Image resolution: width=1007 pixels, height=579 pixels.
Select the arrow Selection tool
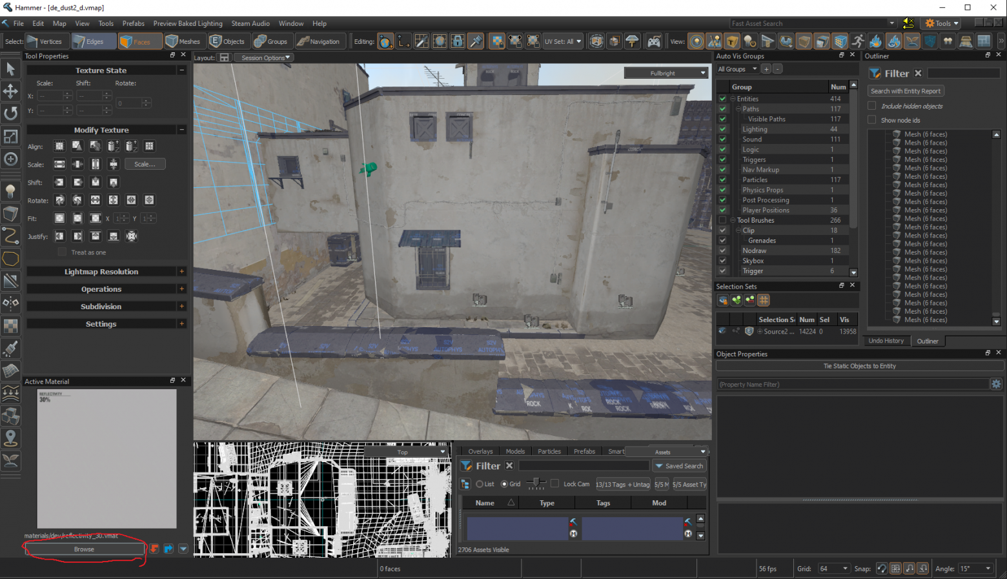click(11, 68)
